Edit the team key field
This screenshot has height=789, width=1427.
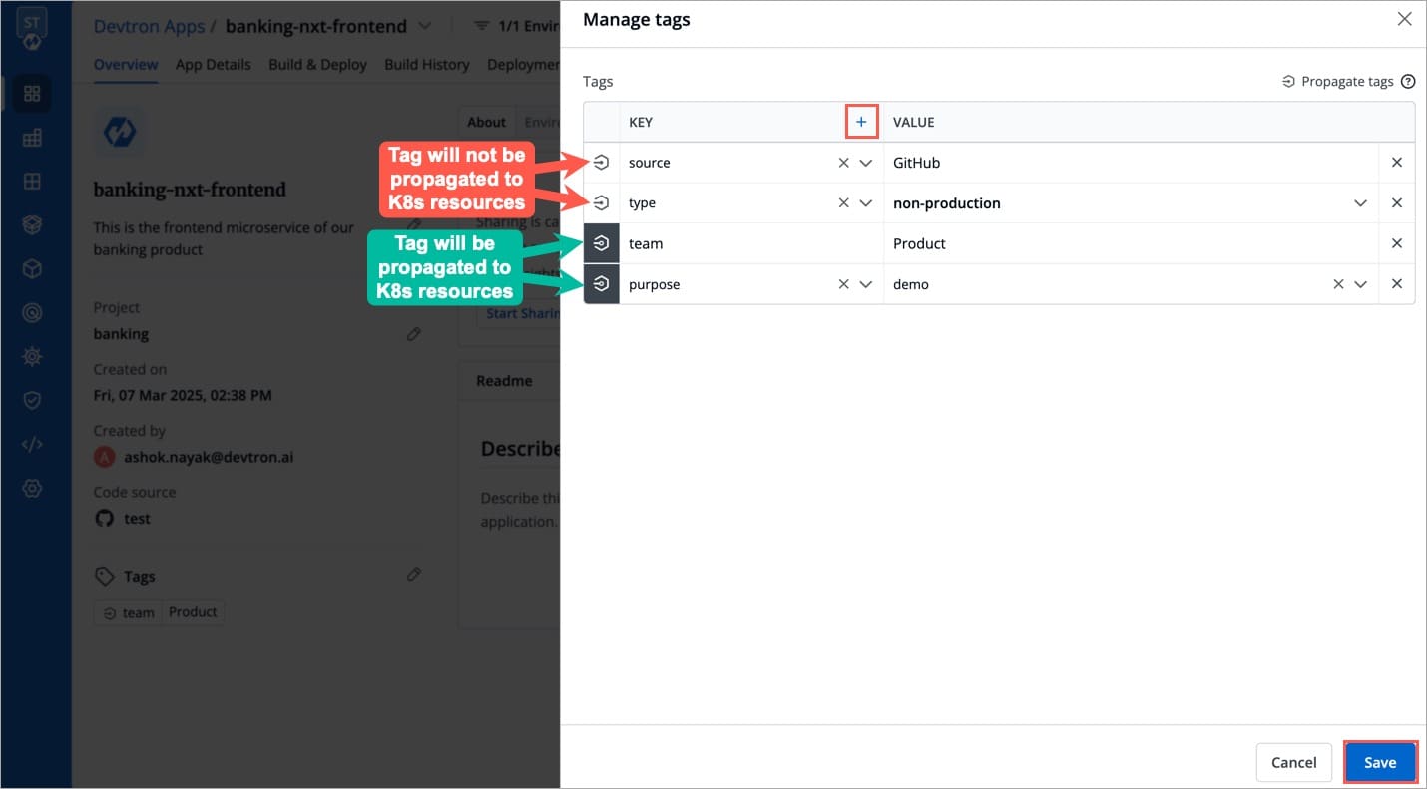pyautogui.click(x=750, y=243)
